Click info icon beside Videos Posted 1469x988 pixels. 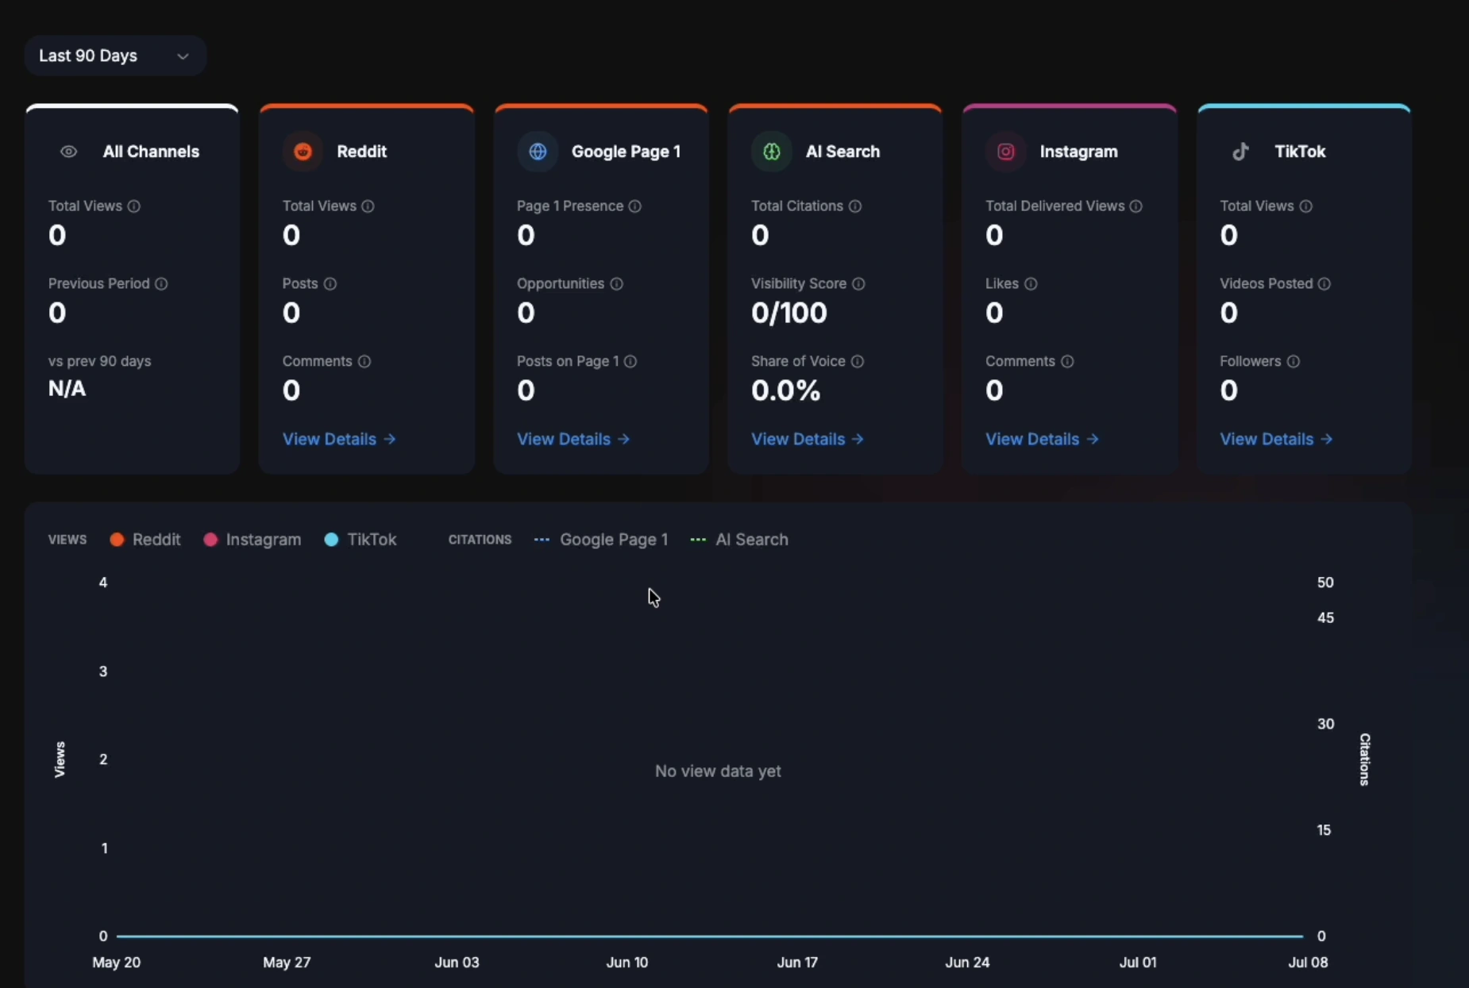coord(1324,284)
